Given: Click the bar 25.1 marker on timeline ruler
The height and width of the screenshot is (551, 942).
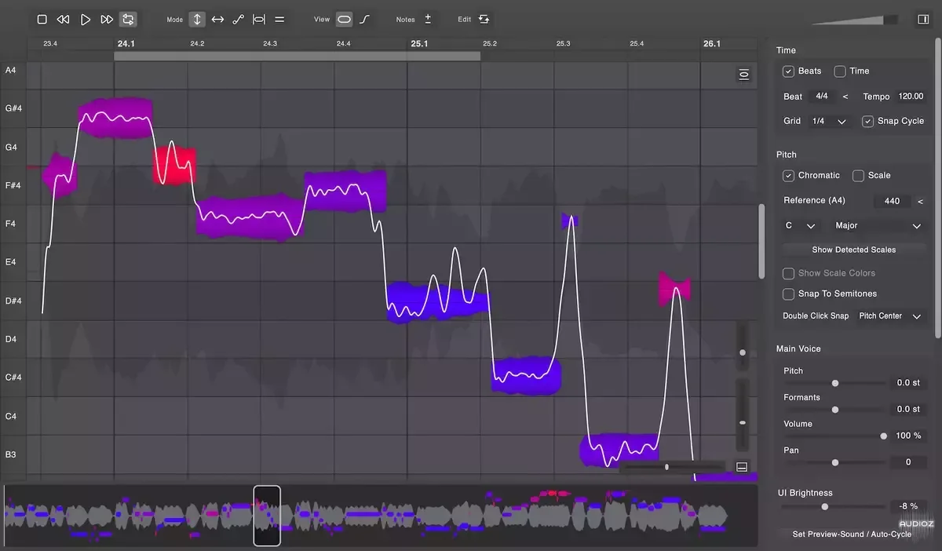Looking at the screenshot, I should [419, 44].
